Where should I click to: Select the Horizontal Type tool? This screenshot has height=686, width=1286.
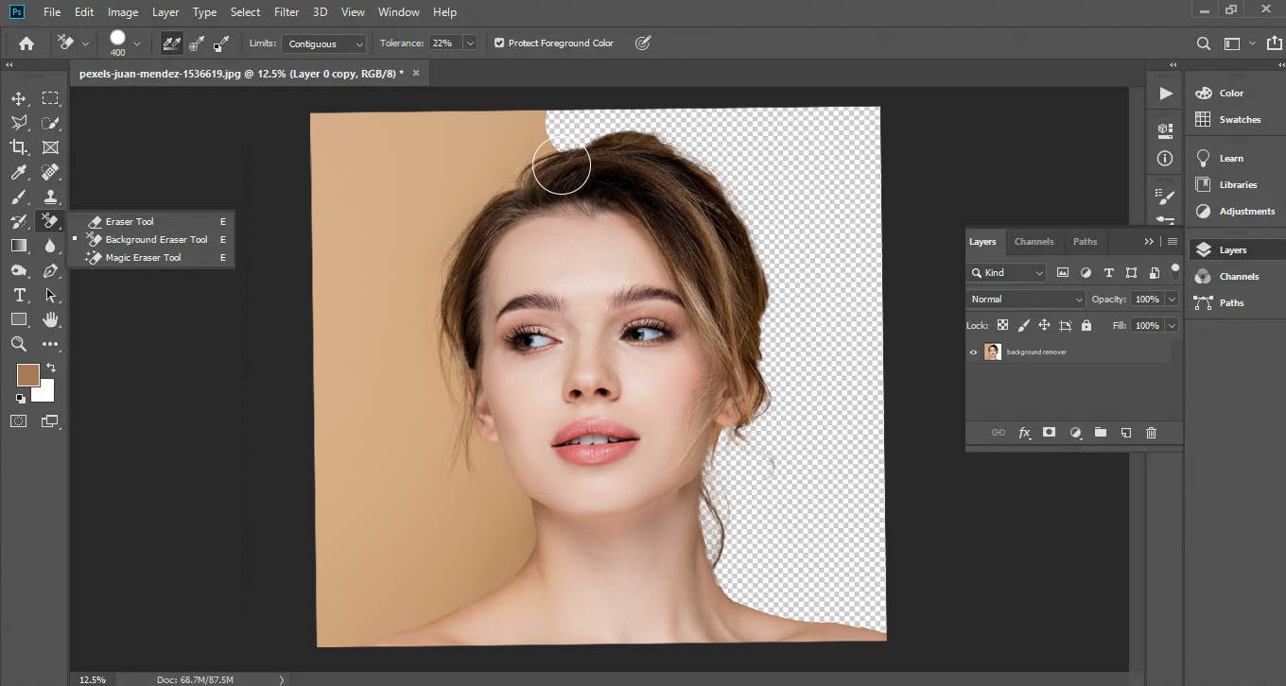[x=19, y=295]
